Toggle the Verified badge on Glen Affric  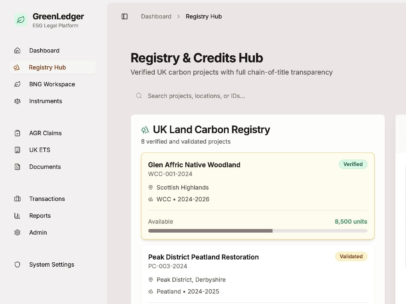tap(353, 164)
